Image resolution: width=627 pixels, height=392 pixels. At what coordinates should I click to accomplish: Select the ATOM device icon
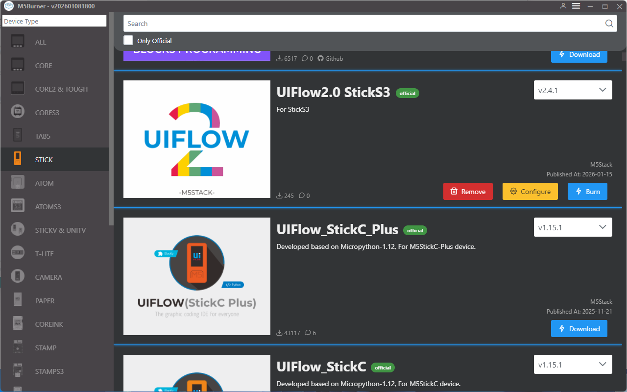(18, 183)
